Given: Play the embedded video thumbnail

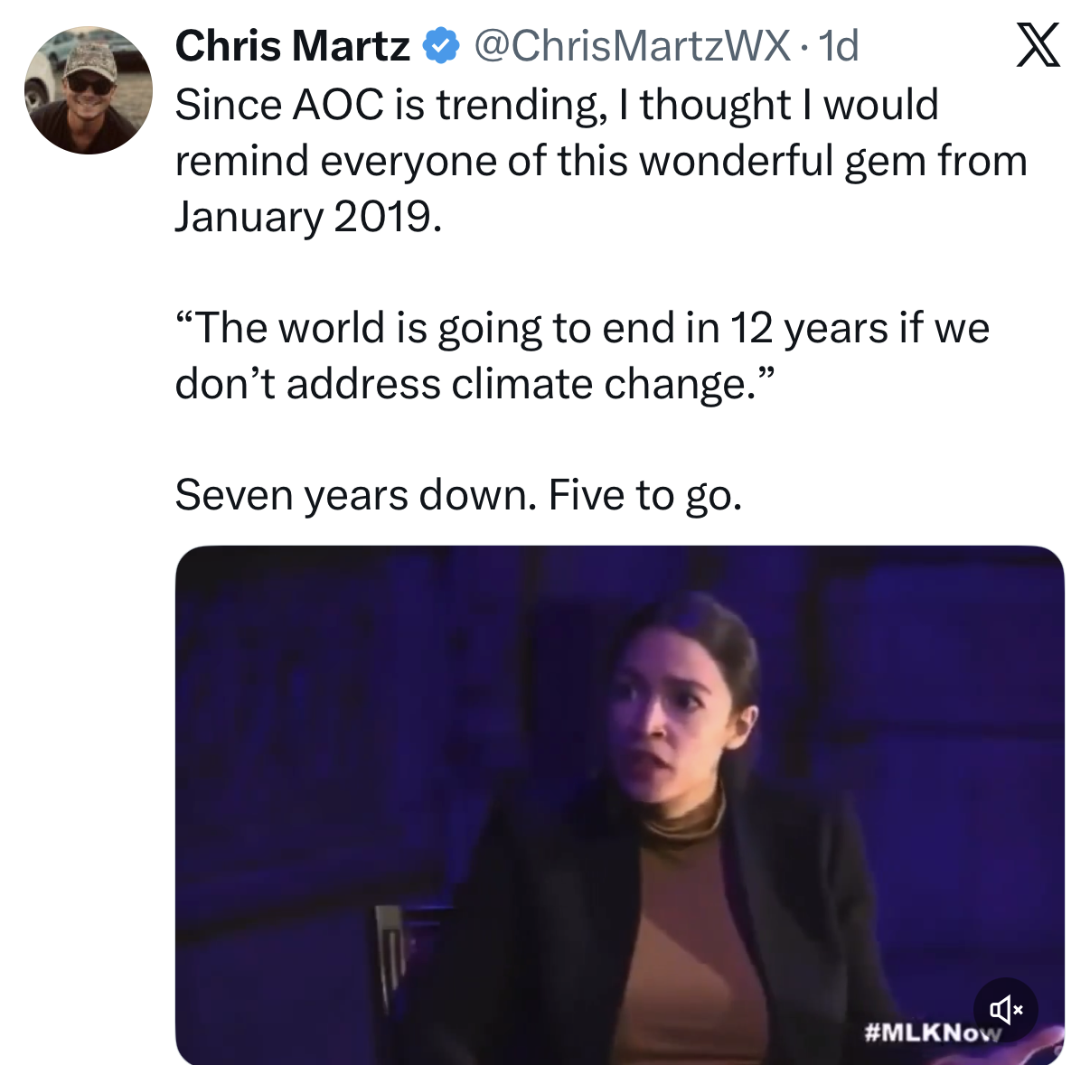Looking at the screenshot, I should [x=619, y=804].
